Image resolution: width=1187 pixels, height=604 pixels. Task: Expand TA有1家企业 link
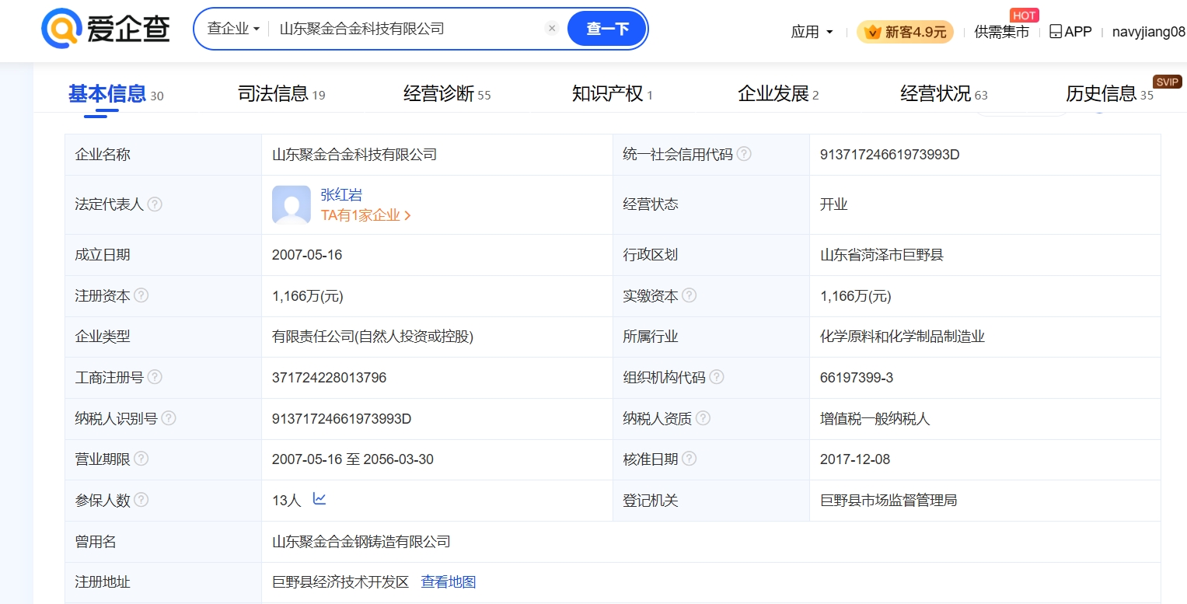point(365,215)
